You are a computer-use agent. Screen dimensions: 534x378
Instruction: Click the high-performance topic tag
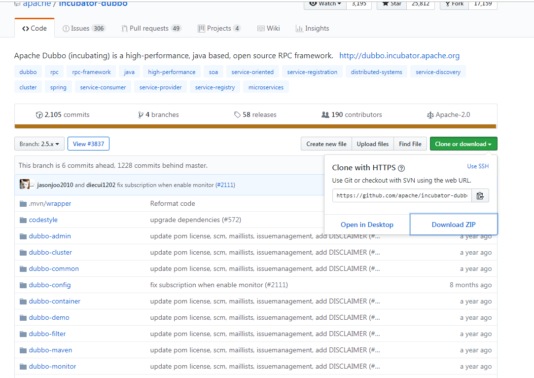coord(172,72)
